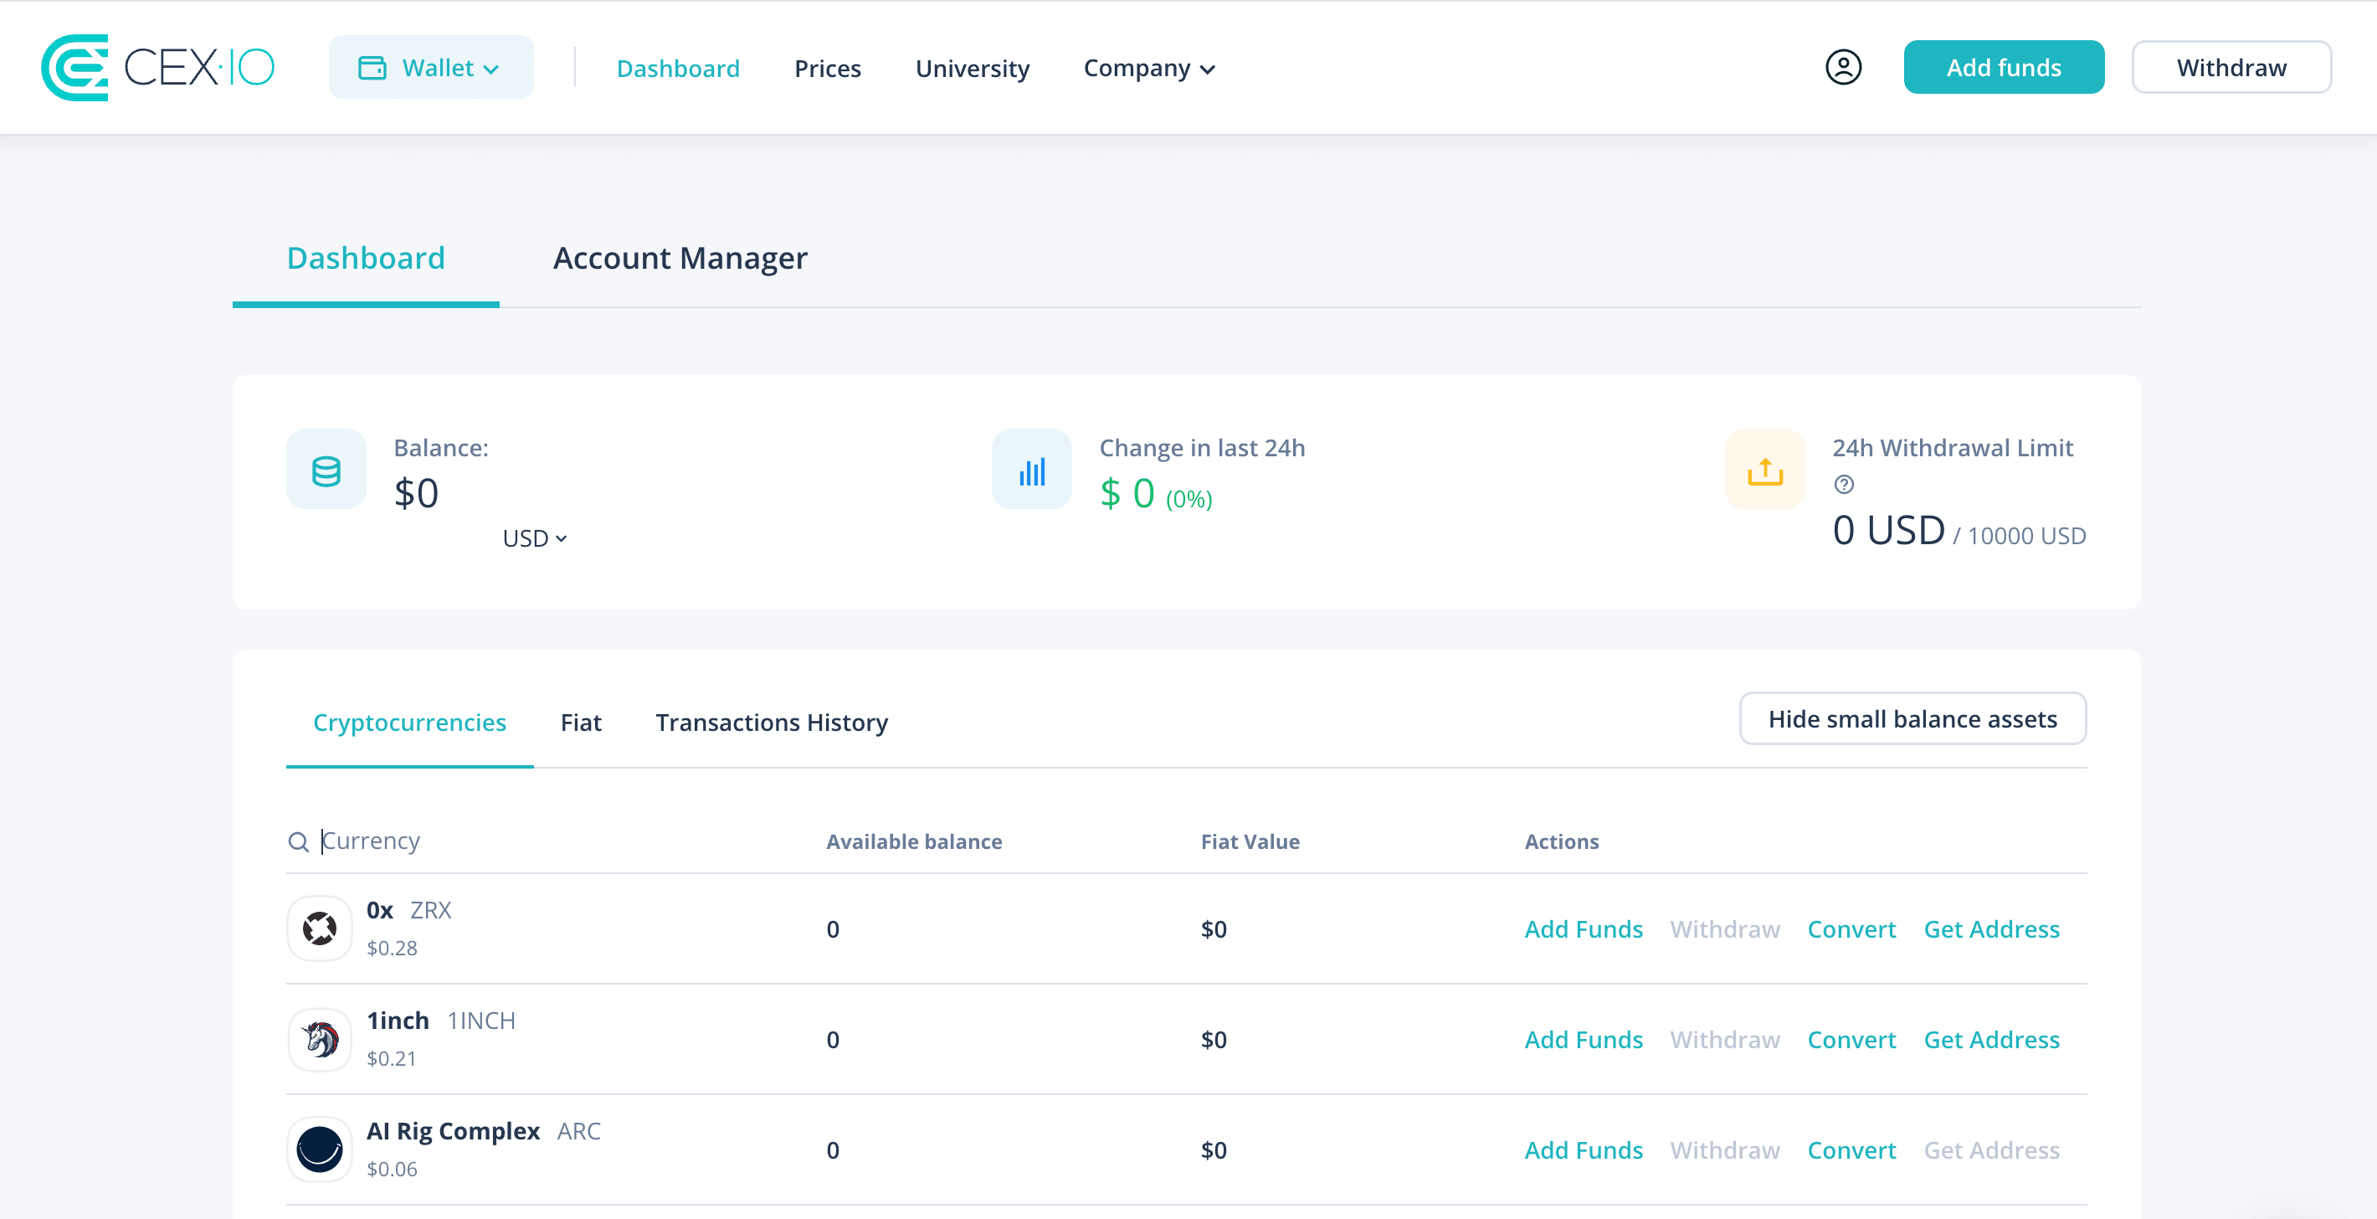The image size is (2377, 1219).
Task: Toggle Hide small balance assets
Action: (x=1912, y=719)
